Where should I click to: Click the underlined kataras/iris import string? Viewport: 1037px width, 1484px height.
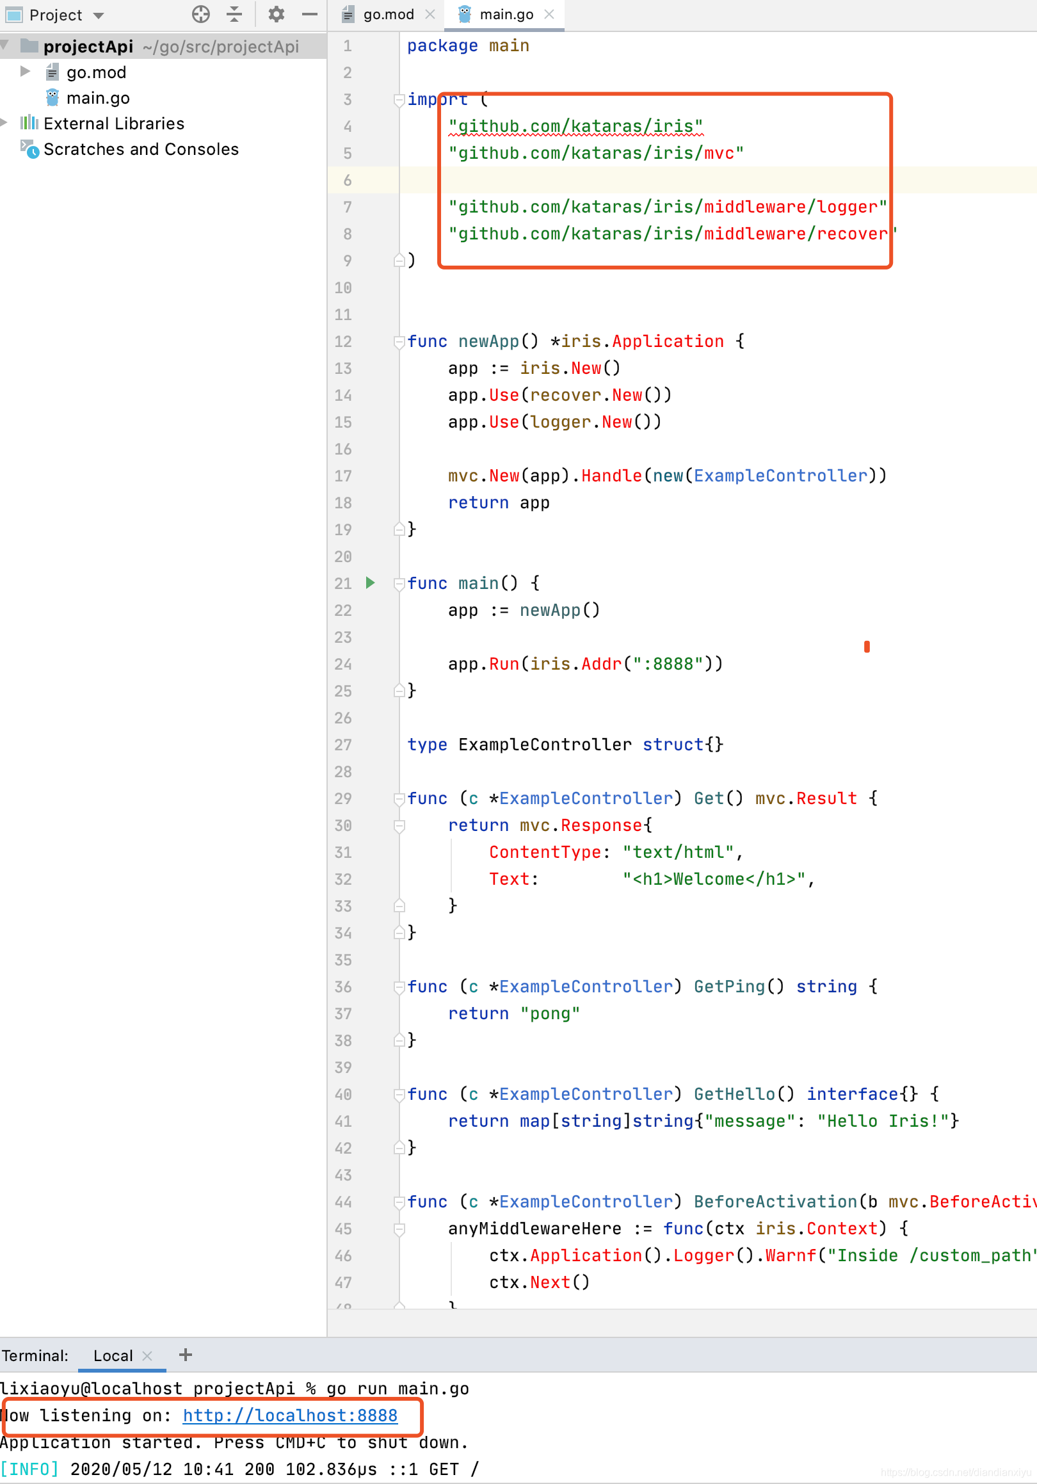[x=575, y=126]
